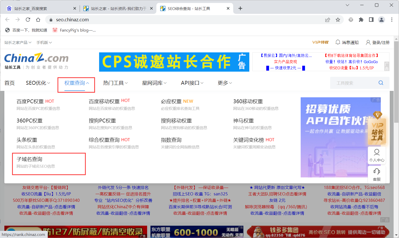Click the share page icon in the address bar
Viewport: 399px width, 238px height.
[x=328, y=20]
